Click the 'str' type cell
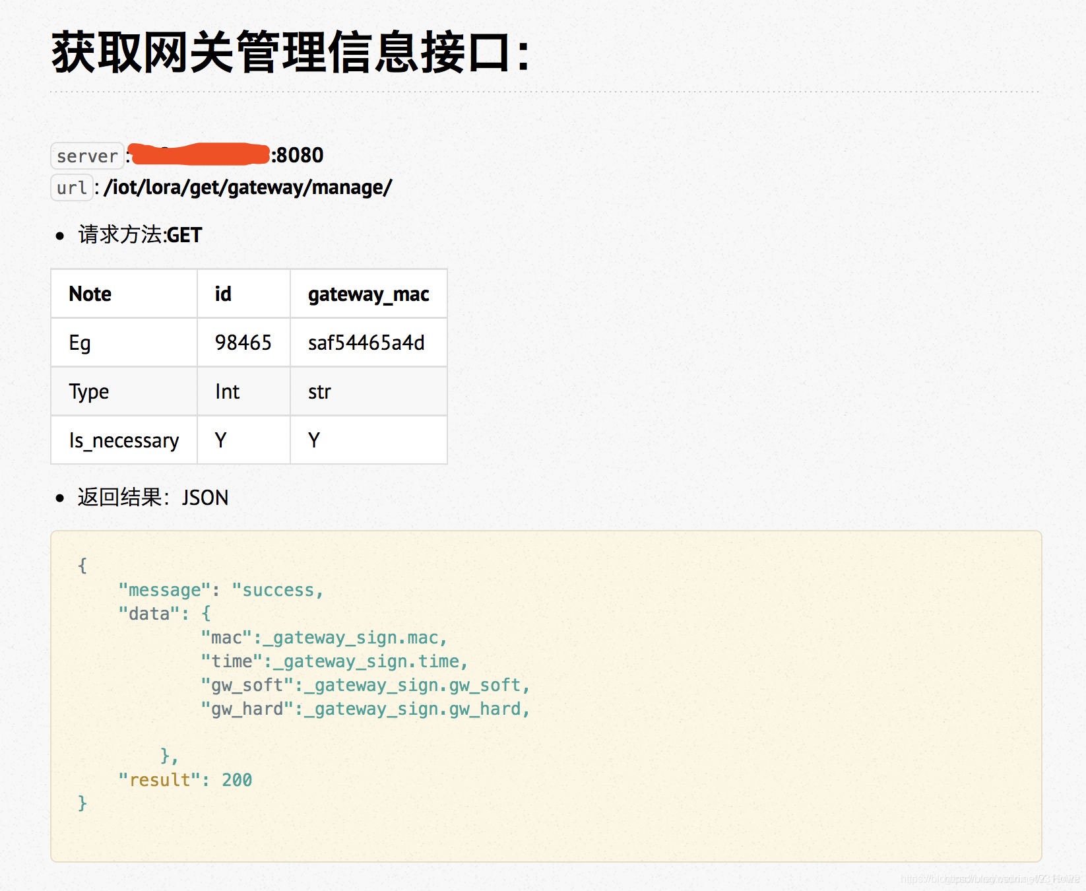The image size is (1086, 891). (x=369, y=391)
